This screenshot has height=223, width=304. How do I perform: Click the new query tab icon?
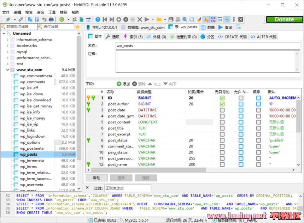coord(238,27)
